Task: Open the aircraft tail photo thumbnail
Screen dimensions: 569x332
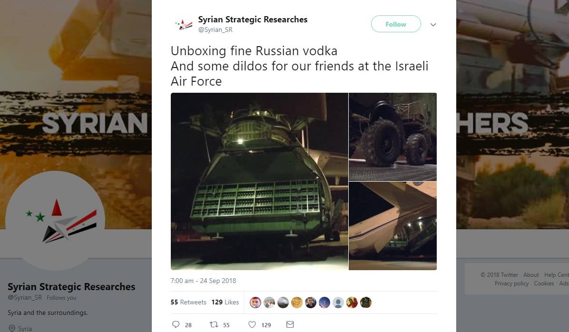Action: pyautogui.click(x=392, y=226)
